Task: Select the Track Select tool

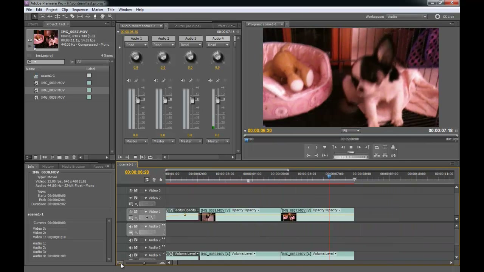Action: click(x=42, y=16)
